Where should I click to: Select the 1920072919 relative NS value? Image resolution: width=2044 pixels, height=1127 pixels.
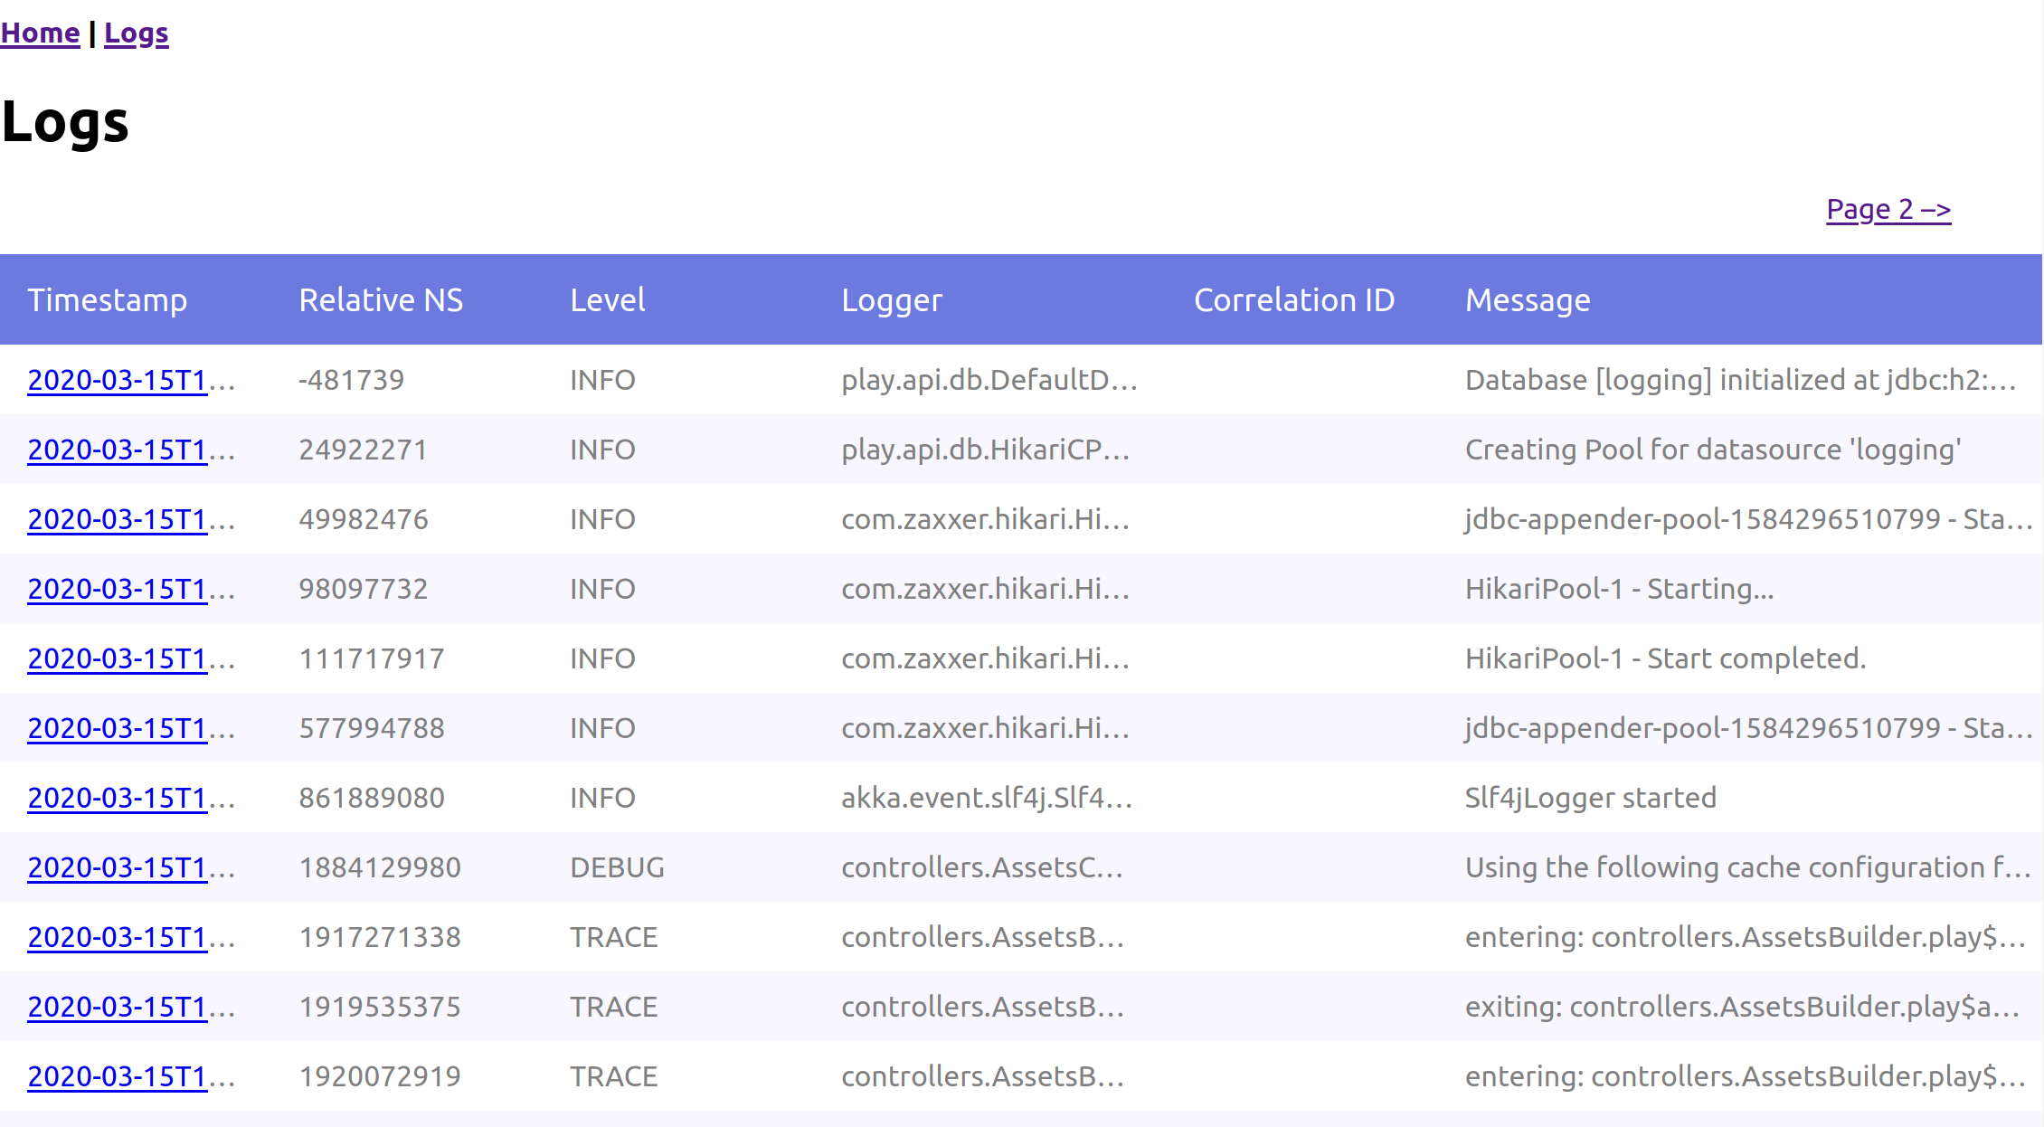tap(380, 1076)
